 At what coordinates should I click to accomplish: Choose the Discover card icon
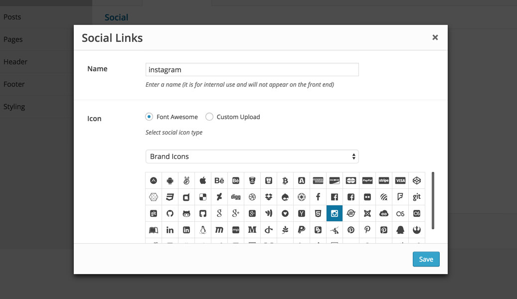point(335,180)
